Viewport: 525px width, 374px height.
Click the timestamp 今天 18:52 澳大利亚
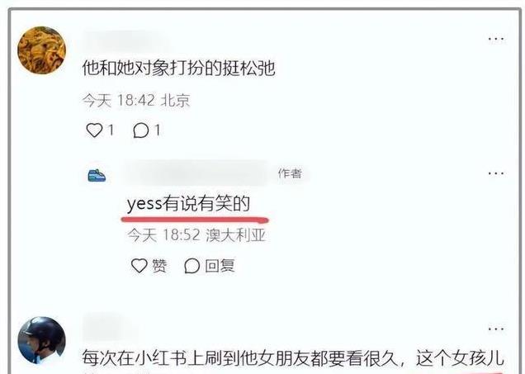pyautogui.click(x=196, y=235)
